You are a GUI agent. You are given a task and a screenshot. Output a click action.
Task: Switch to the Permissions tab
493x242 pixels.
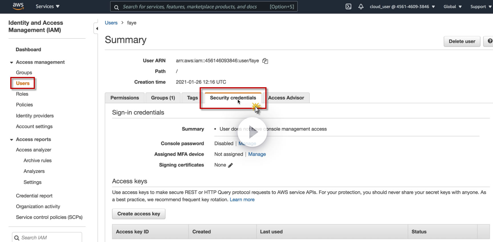point(125,98)
